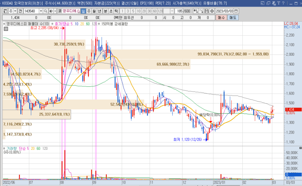Click the 69,666,988(22.3%) volume profile label
The width and height of the screenshot is (302, 186).
coord(173,64)
